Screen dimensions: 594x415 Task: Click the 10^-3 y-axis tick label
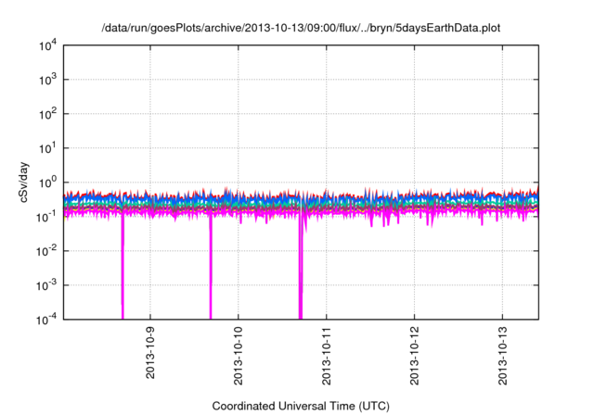click(x=48, y=284)
